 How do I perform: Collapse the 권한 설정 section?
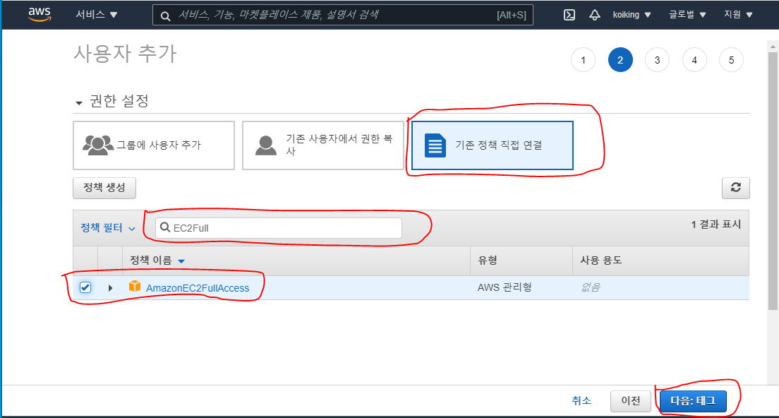(79, 103)
